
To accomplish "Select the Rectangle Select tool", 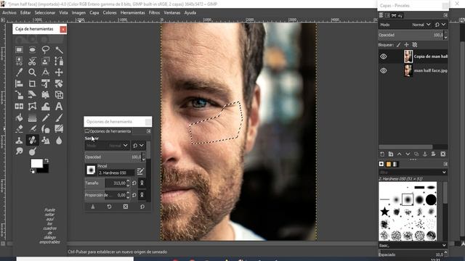I will [20, 50].
